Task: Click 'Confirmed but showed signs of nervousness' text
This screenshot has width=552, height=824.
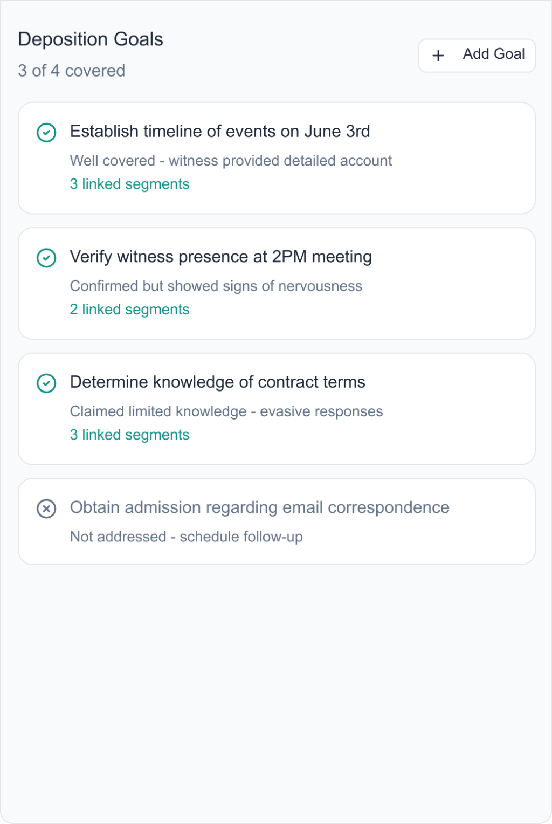Action: (216, 286)
